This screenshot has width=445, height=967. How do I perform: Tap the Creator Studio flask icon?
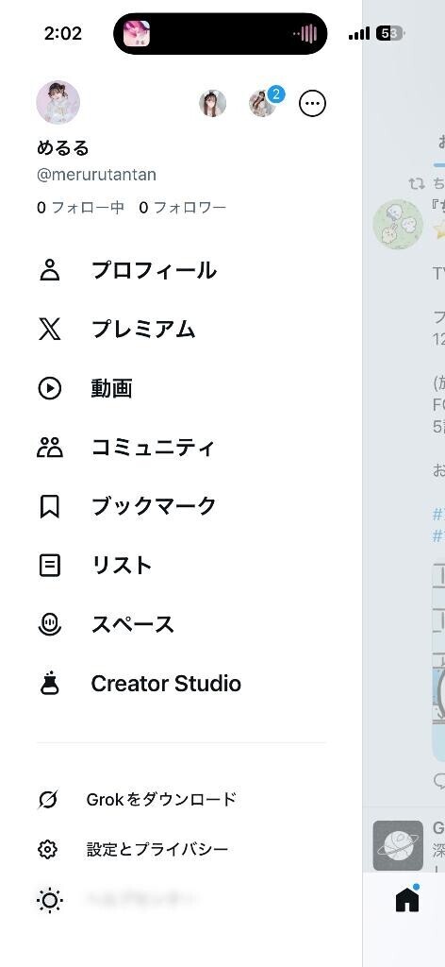point(50,683)
